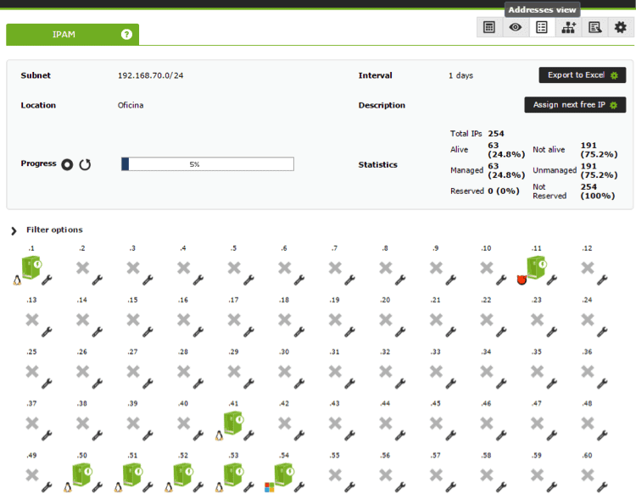Select the Addresses view list icon

tap(542, 28)
